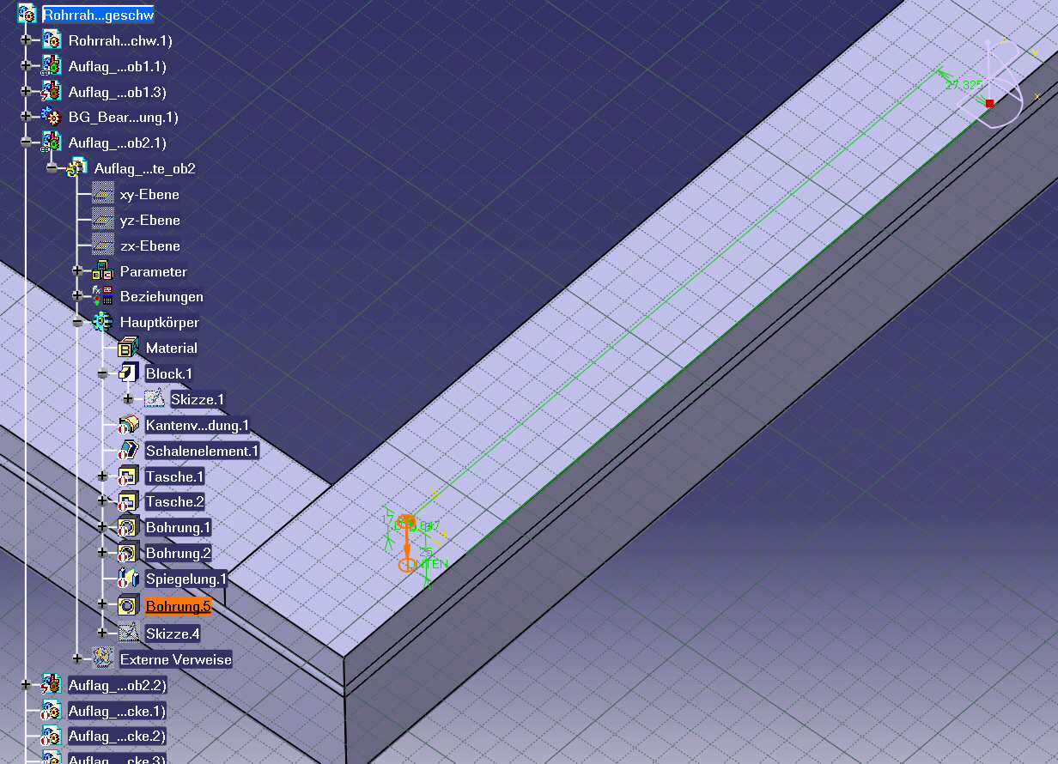Select the root label Rohrrah...geschw
This screenshot has height=764, width=1058.
[99, 15]
